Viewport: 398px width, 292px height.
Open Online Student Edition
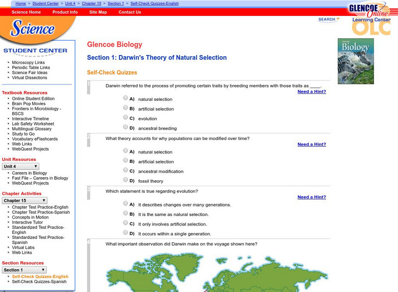point(33,98)
